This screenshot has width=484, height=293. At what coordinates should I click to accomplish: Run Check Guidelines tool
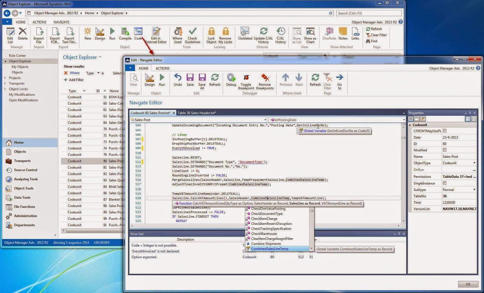[x=193, y=35]
